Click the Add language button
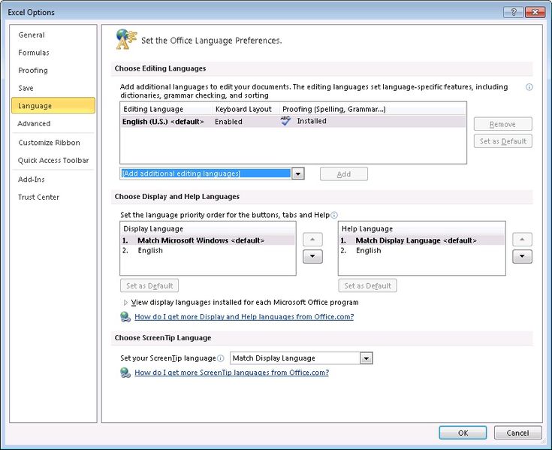This screenshot has width=552, height=450. tap(344, 174)
